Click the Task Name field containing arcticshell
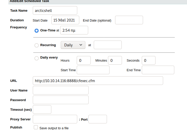This screenshot has height=130, width=187. [55, 10]
